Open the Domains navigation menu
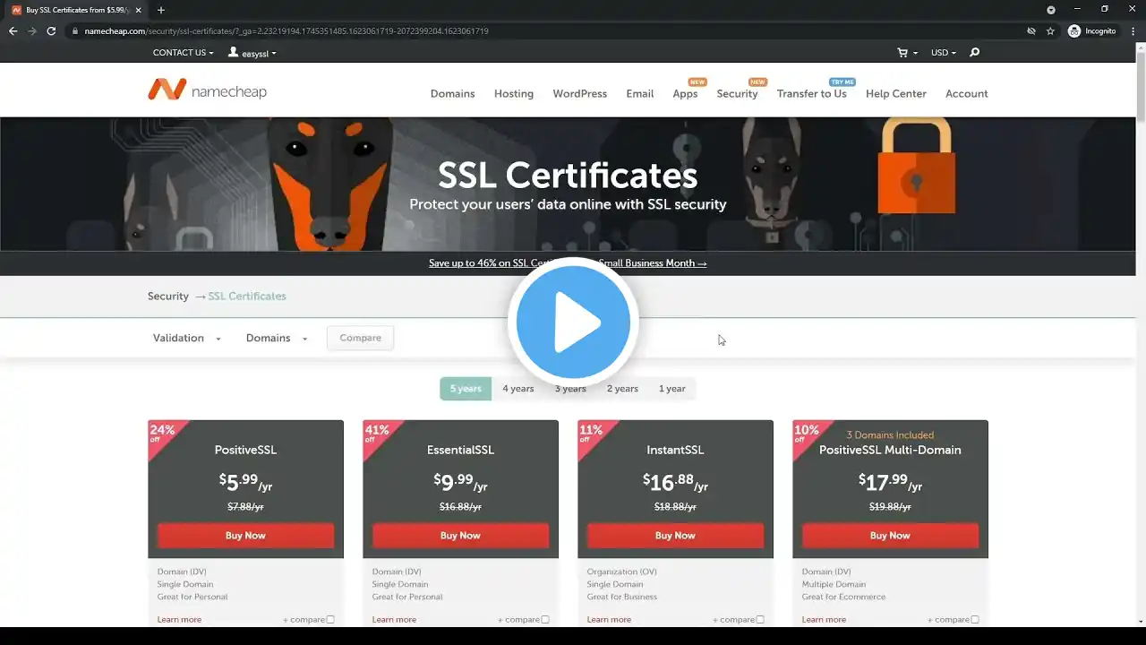Viewport: 1146px width, 645px height. 452,93
